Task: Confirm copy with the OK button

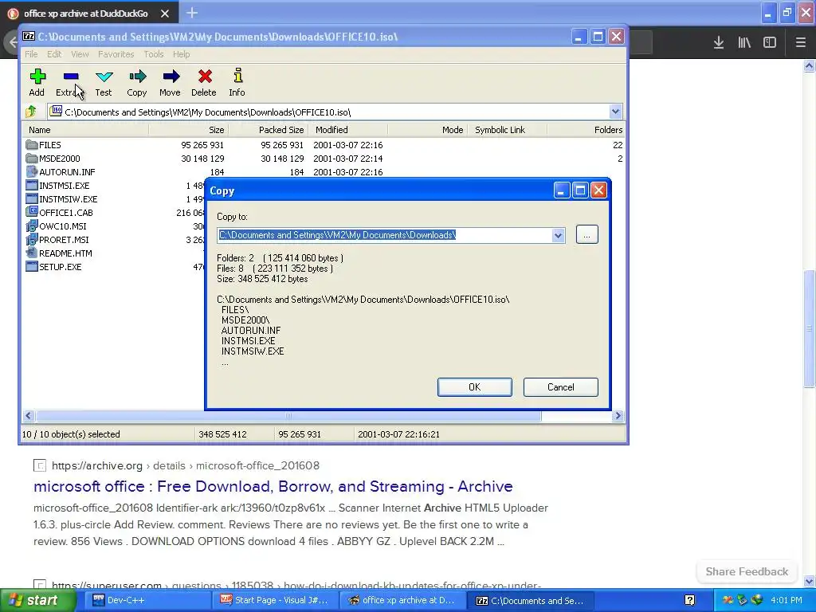Action: click(475, 387)
